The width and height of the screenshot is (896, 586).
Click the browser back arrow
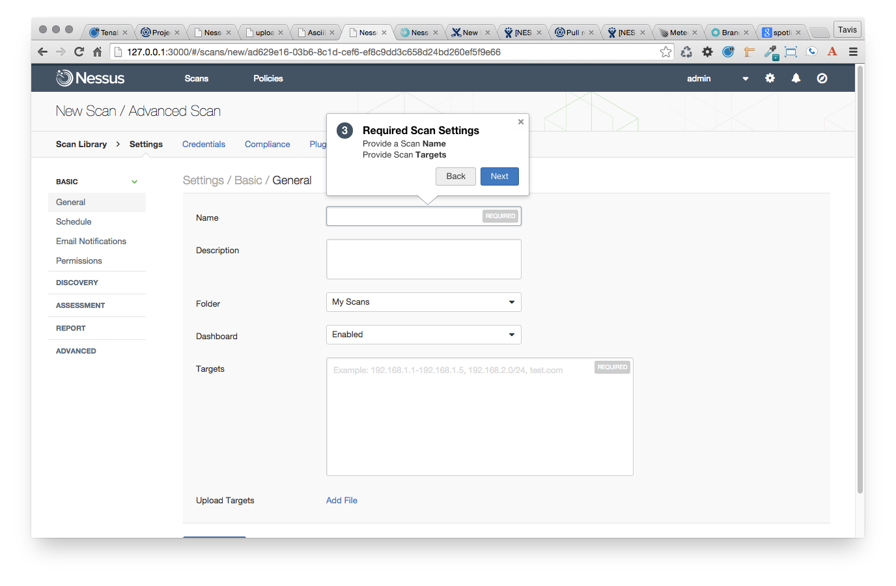coord(43,52)
